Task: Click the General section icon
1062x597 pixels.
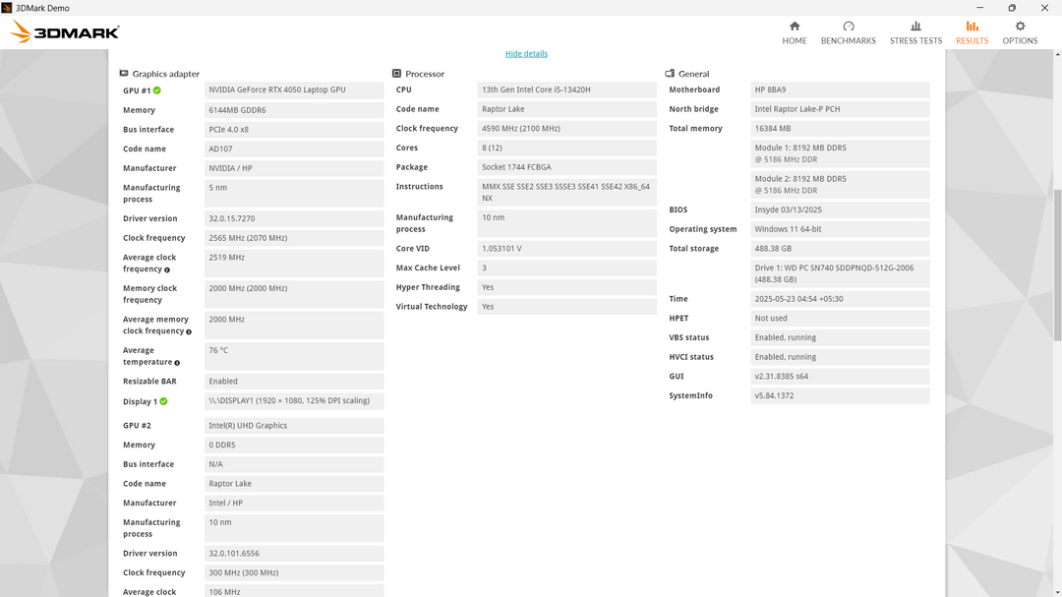Action: click(x=670, y=73)
